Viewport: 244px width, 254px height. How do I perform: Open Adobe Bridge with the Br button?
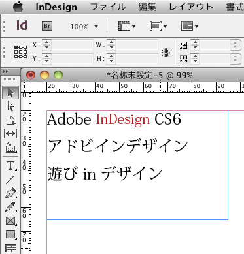(x=47, y=26)
